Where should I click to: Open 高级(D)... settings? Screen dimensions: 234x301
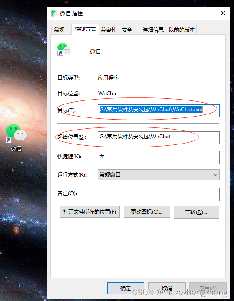196,212
